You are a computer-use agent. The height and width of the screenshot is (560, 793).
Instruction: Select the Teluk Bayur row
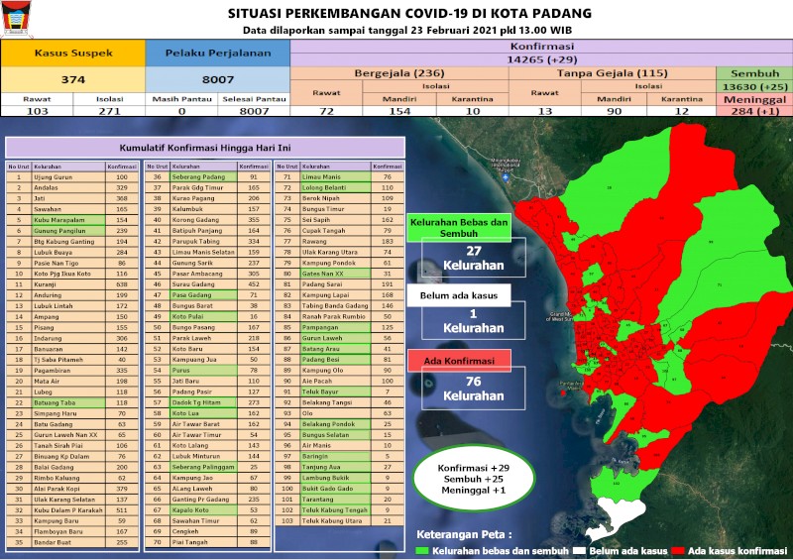[x=339, y=392]
